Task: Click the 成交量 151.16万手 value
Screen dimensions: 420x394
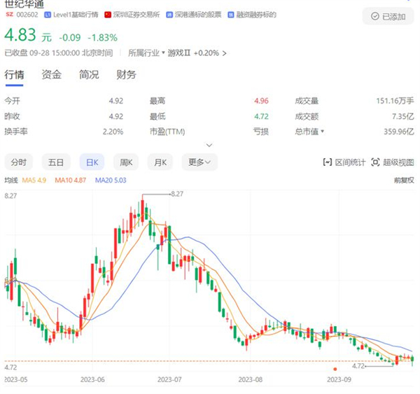Action: [x=395, y=101]
